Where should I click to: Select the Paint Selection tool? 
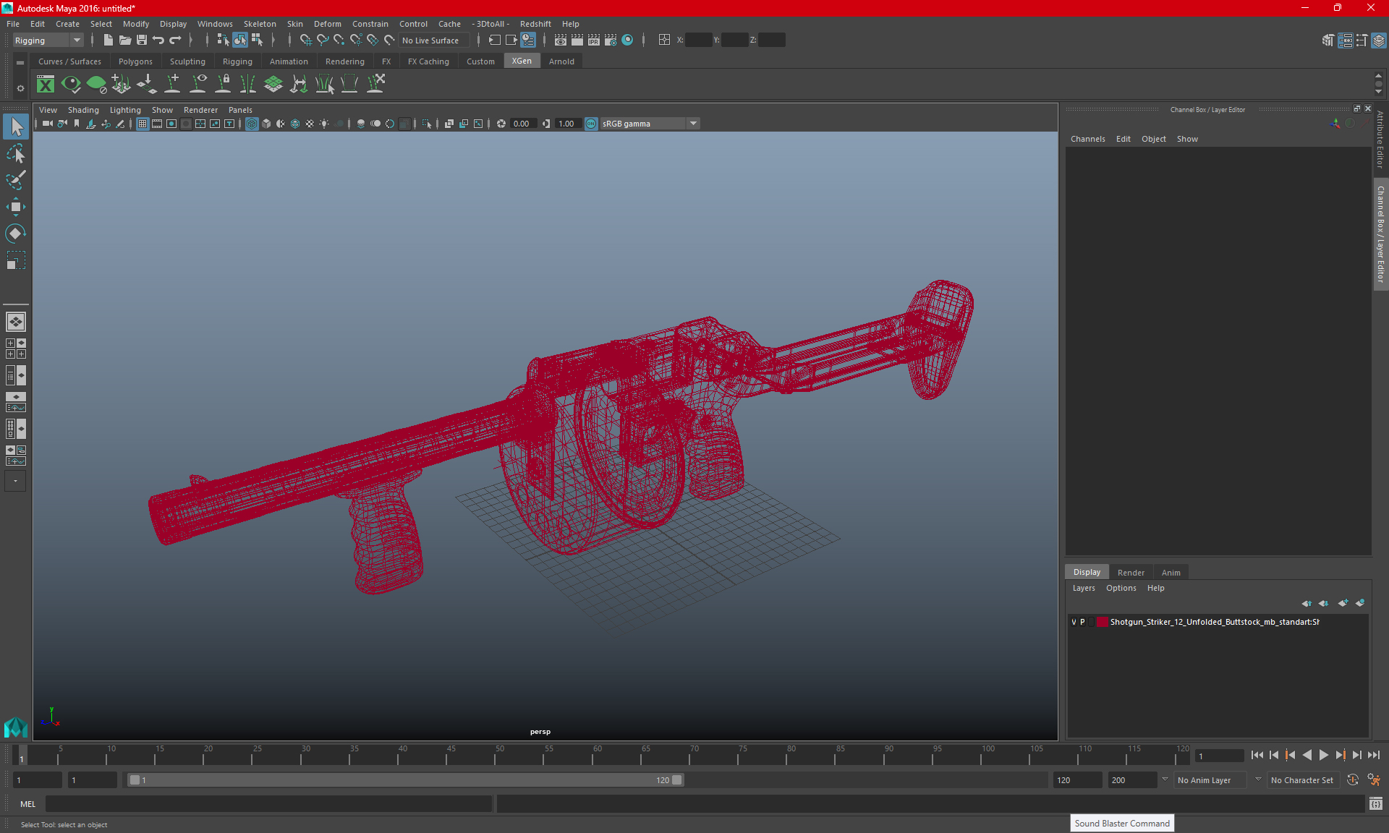(15, 180)
